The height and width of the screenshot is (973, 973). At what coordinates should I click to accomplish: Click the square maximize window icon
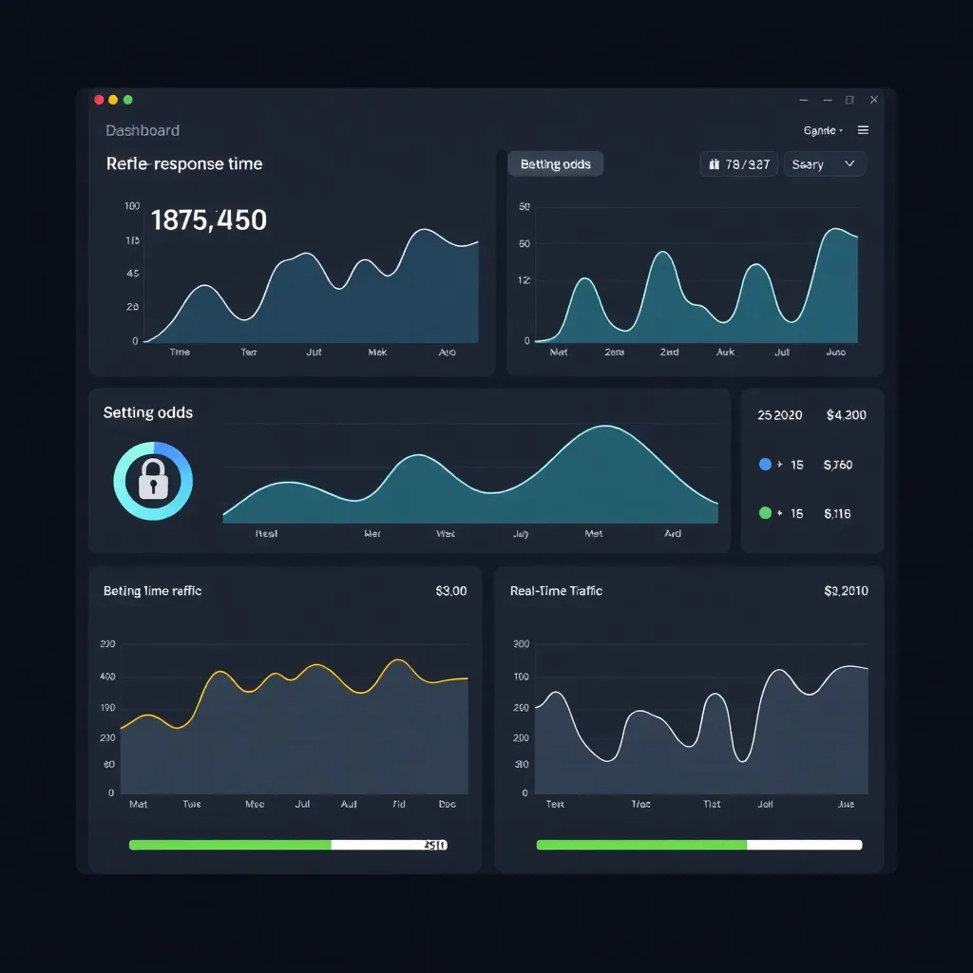coord(849,100)
